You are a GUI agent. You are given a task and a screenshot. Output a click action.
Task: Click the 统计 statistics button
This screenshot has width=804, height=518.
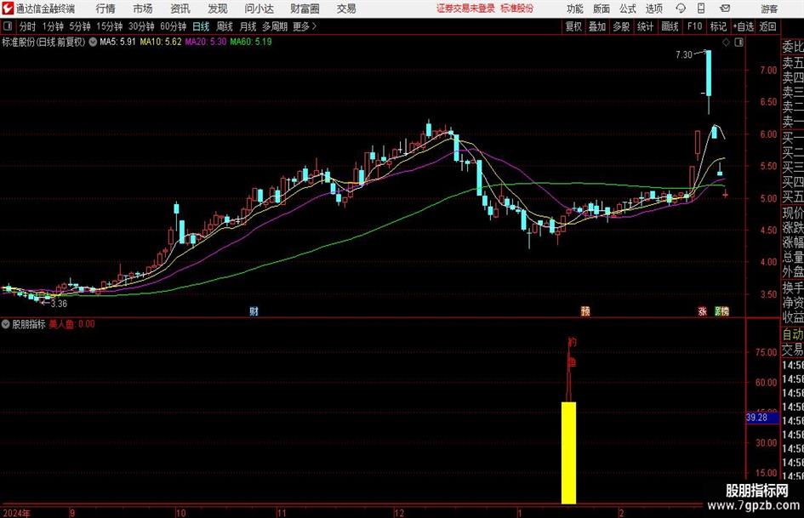(645, 26)
